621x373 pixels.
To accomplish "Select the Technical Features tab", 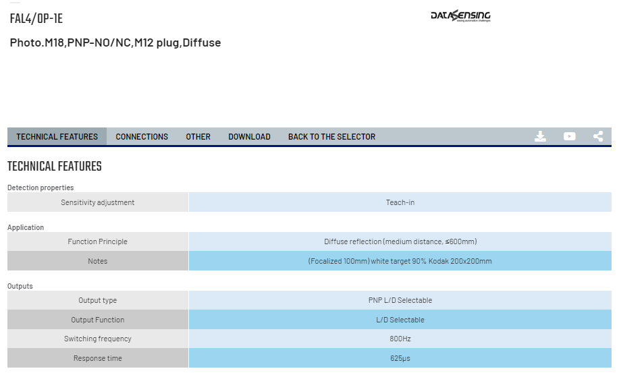I will coord(57,137).
